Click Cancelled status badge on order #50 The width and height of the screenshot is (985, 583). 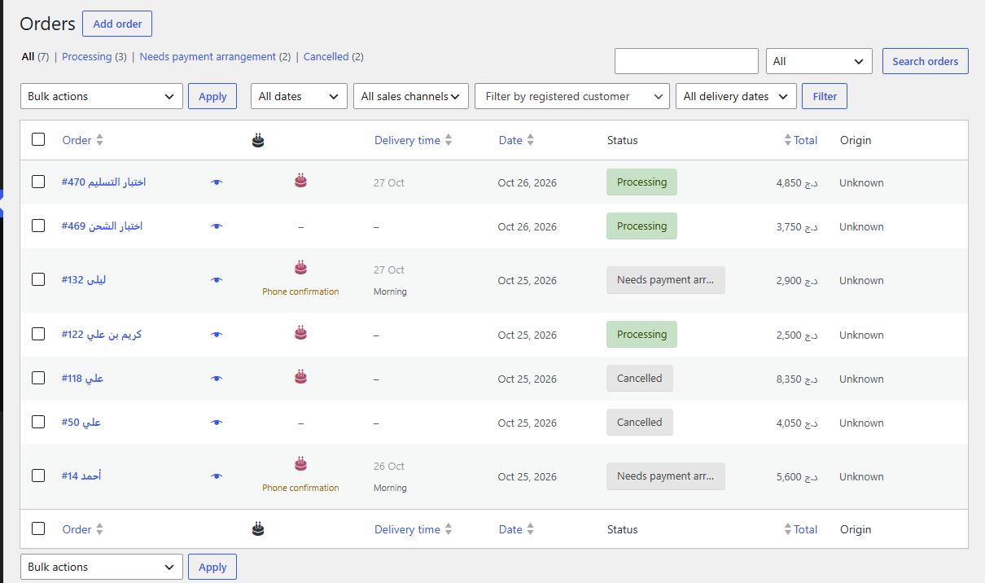point(640,423)
